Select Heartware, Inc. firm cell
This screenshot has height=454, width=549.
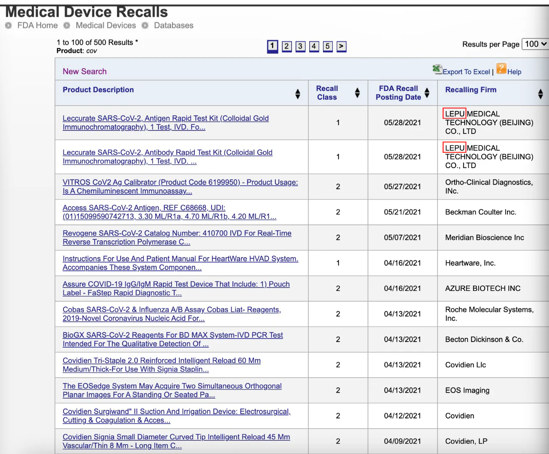pyautogui.click(x=493, y=263)
